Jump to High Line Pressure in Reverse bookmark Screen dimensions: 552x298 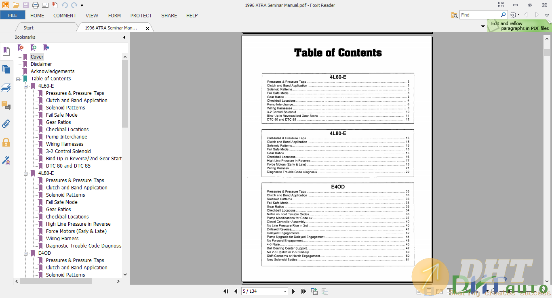(x=78, y=224)
